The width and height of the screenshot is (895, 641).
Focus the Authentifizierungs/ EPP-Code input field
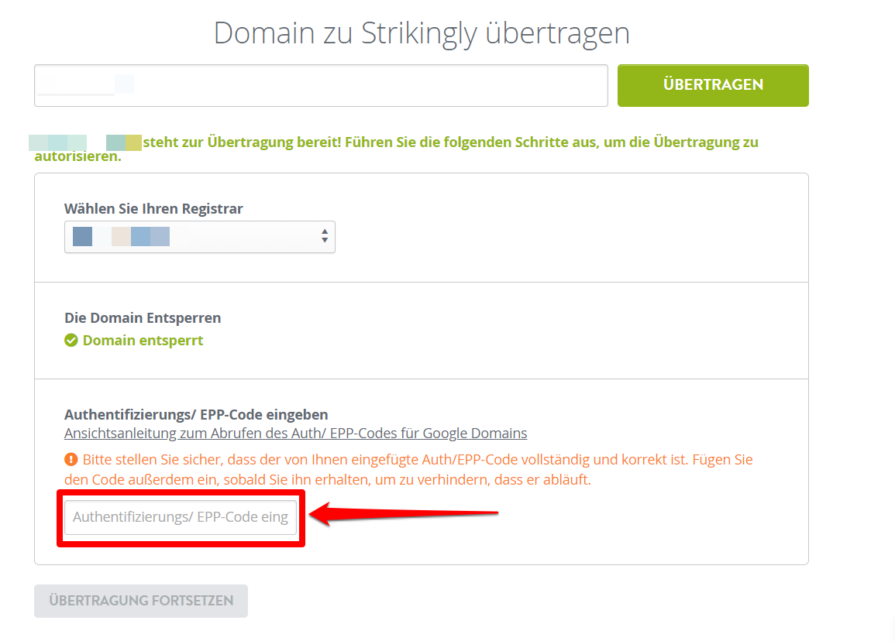click(181, 517)
